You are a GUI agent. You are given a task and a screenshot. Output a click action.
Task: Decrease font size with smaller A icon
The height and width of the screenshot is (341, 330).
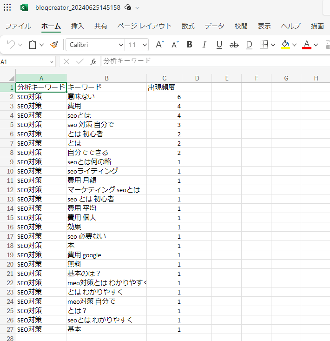point(175,45)
